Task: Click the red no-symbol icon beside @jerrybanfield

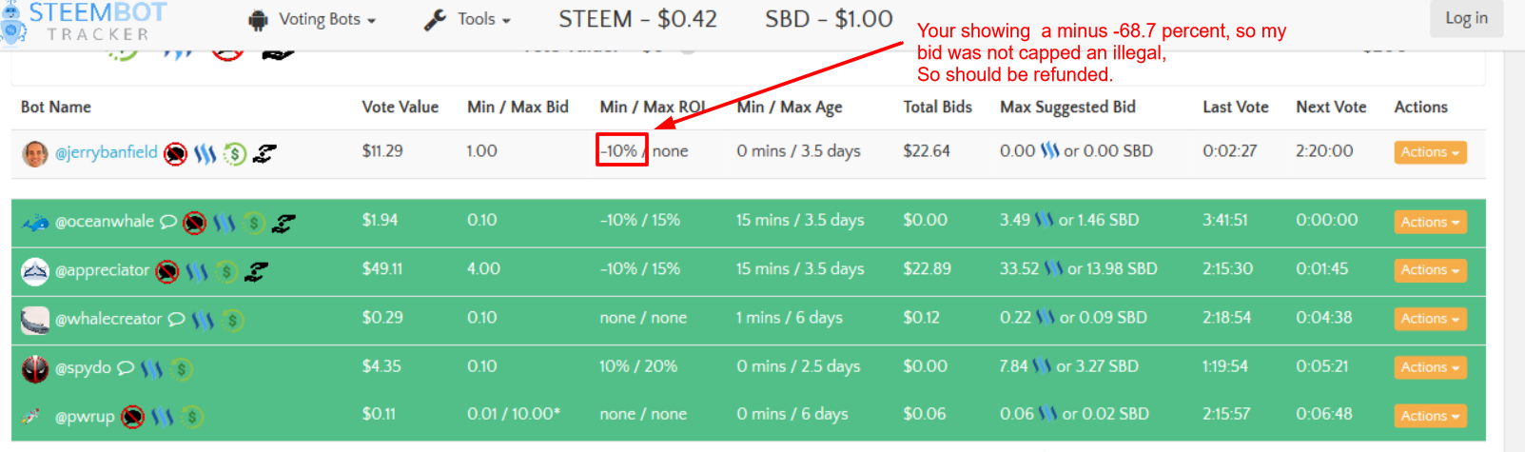Action: click(175, 153)
